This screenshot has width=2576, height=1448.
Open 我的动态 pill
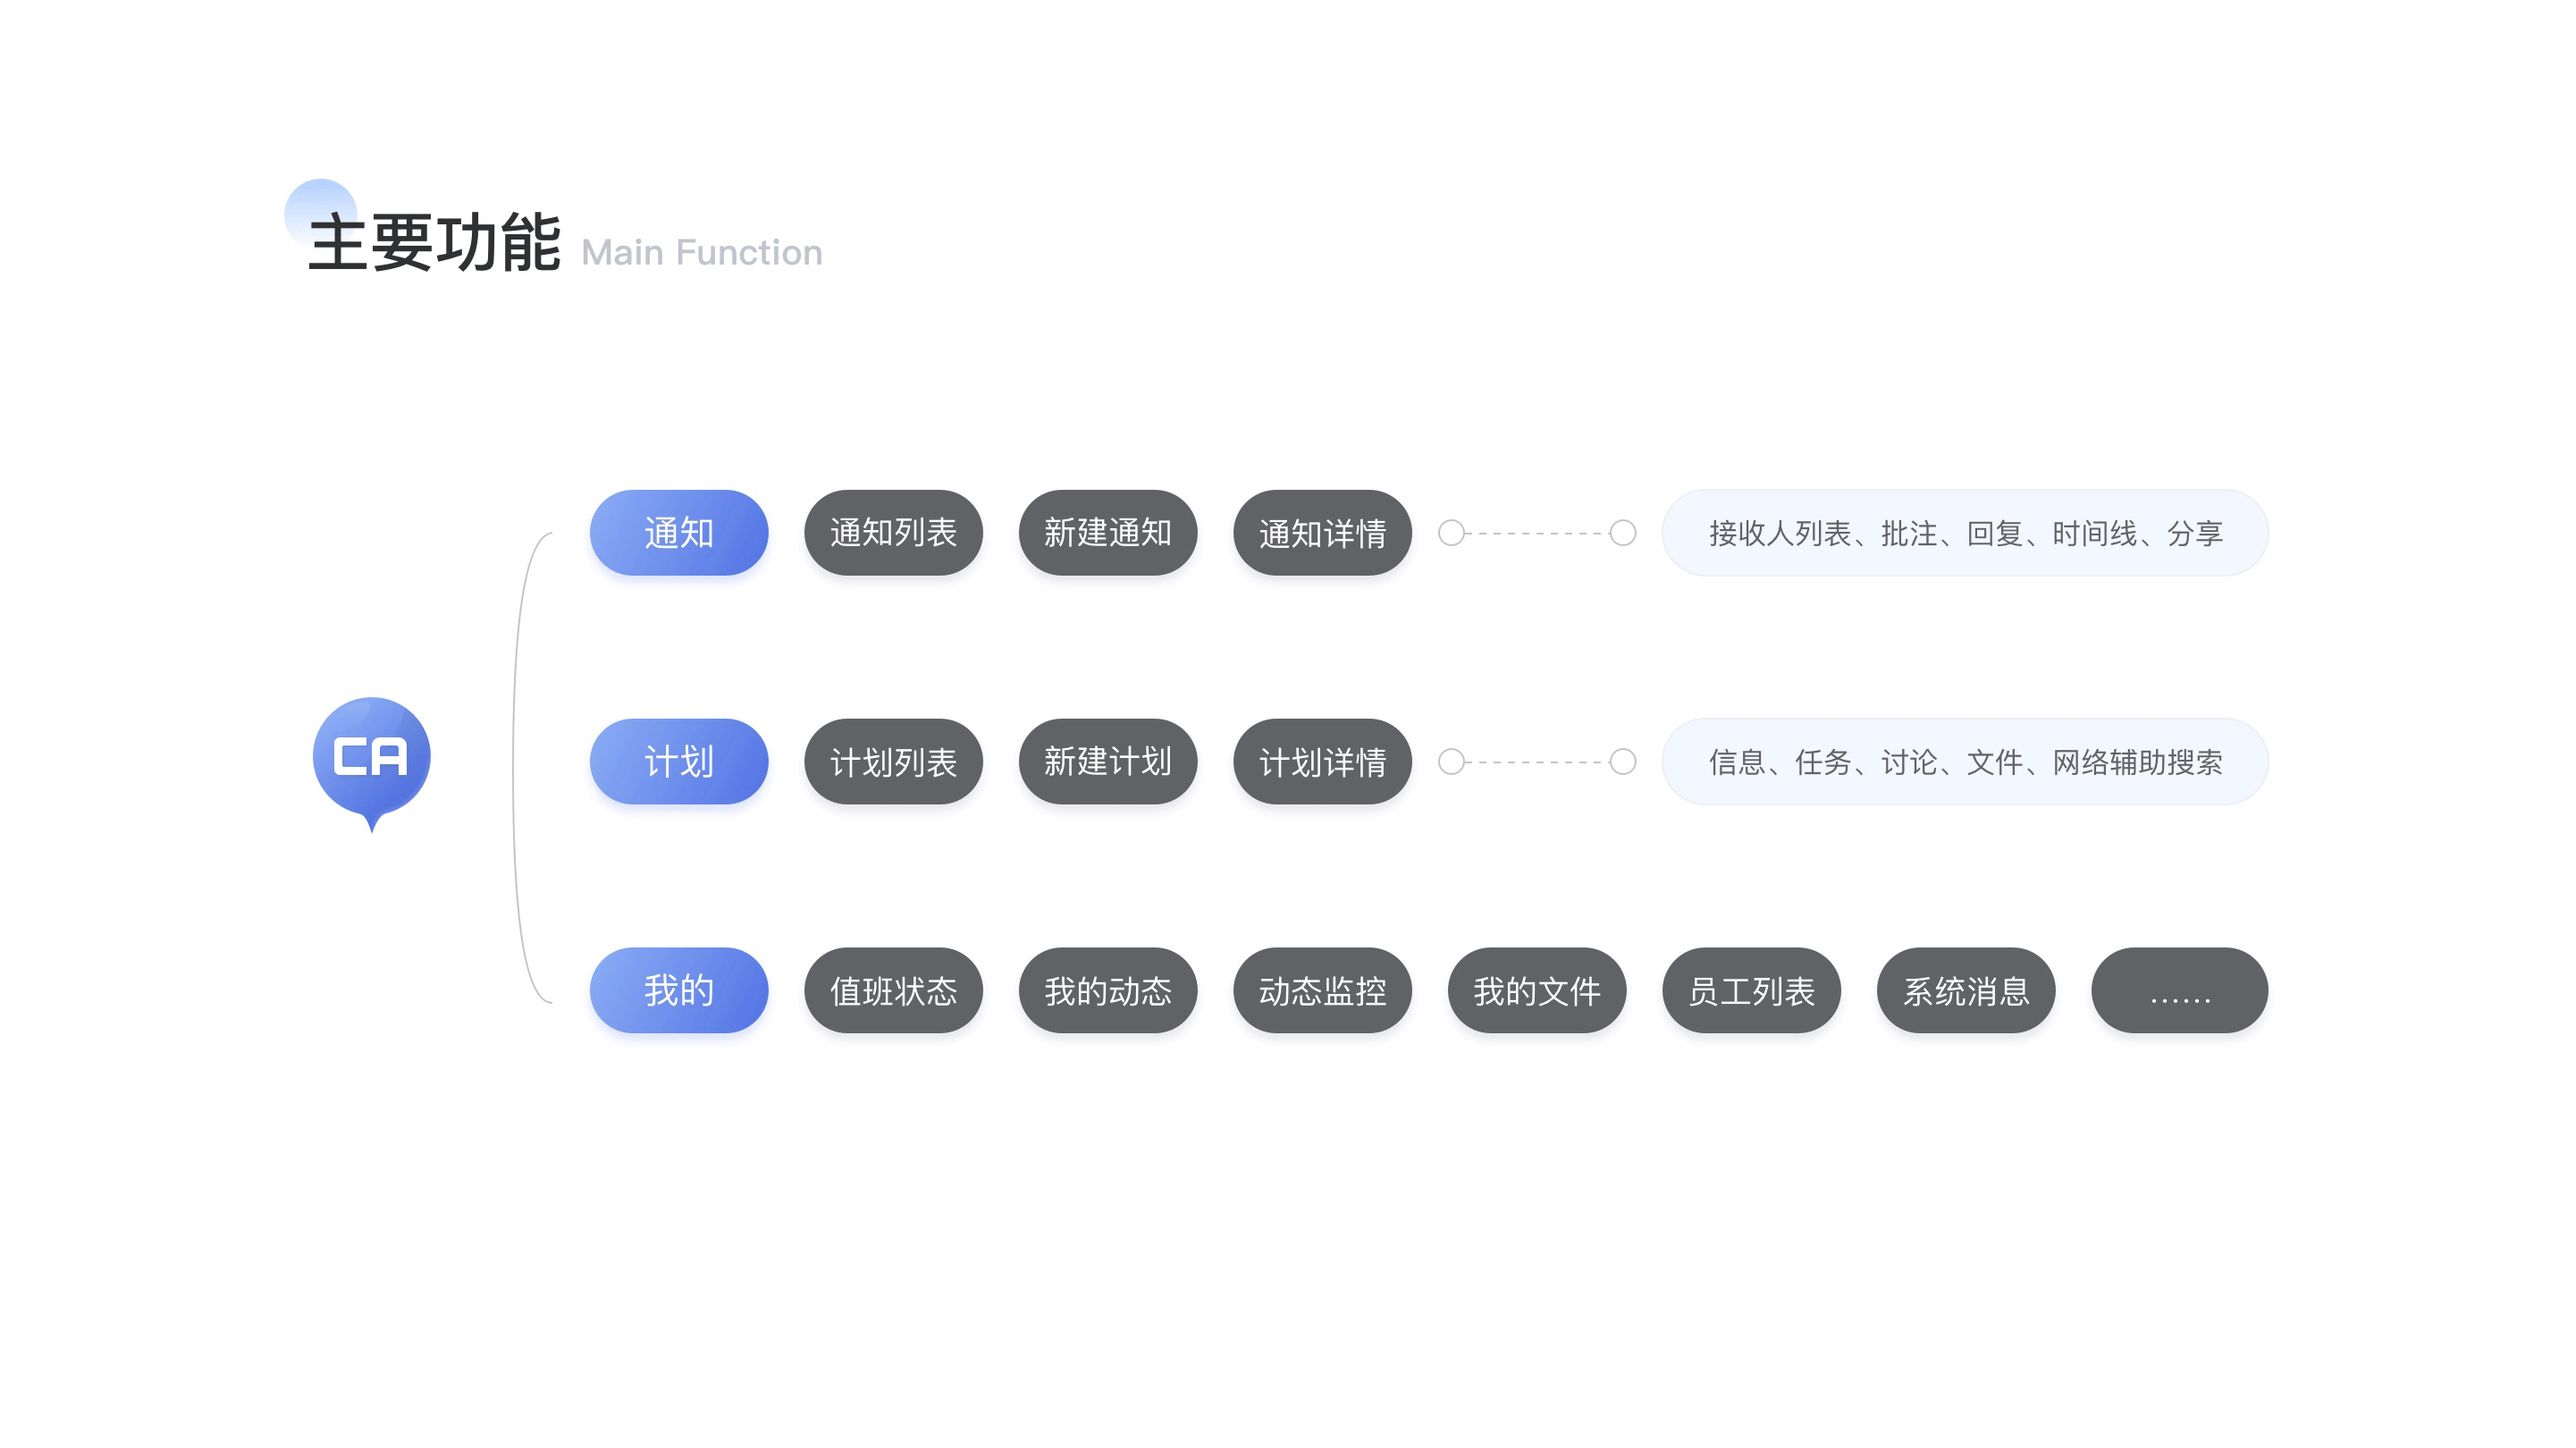coord(1107,990)
